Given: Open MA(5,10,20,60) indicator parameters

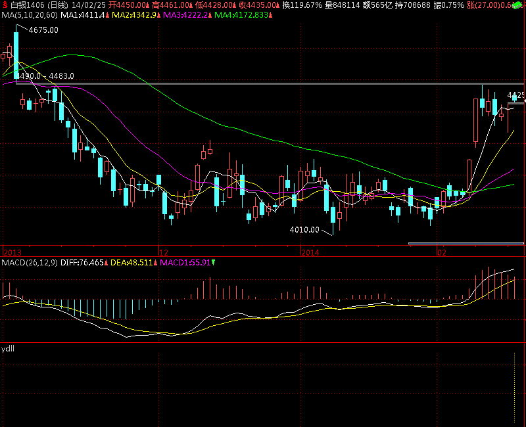Looking at the screenshot, I should 30,15.
